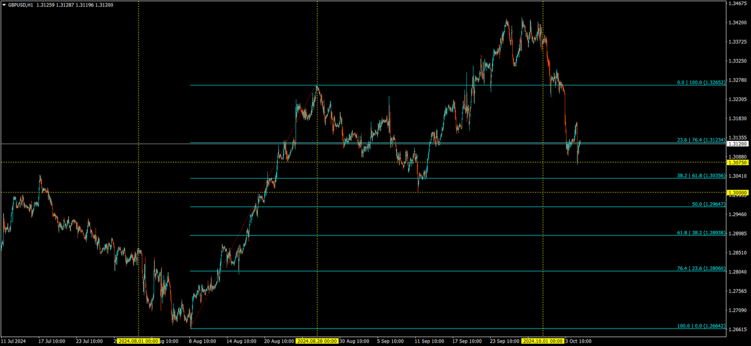Click the 1.28510 price scale value
The image size is (751, 346).
click(738, 252)
